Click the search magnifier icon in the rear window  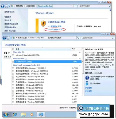pos(110,6)
